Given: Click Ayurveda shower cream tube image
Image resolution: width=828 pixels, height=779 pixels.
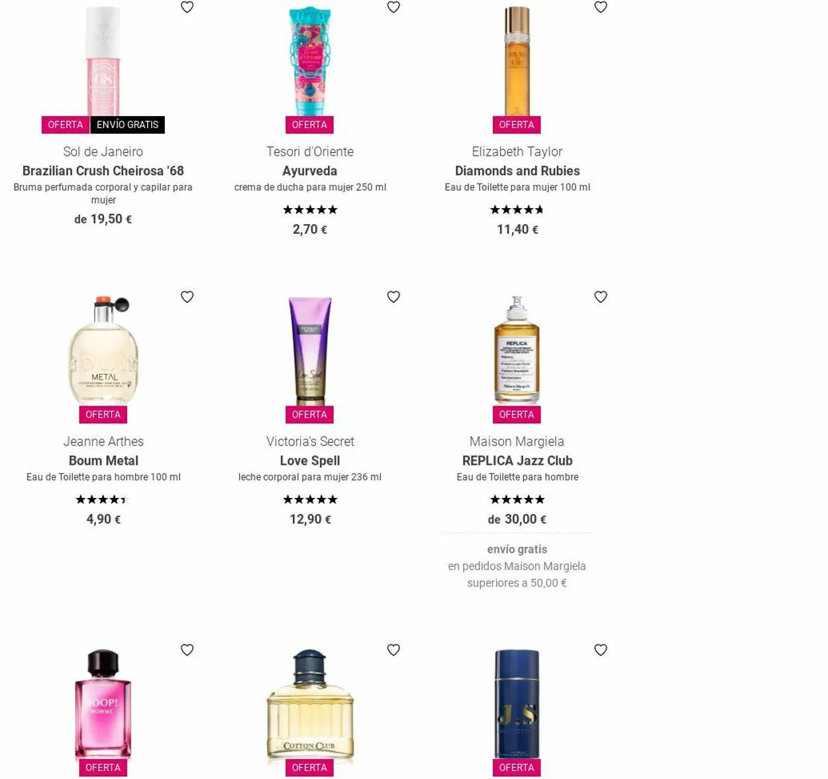Looking at the screenshot, I should pyautogui.click(x=310, y=61).
